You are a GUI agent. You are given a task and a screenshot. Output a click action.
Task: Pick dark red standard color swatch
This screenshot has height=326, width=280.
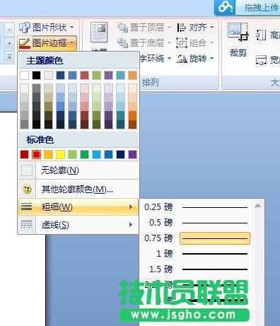point(24,154)
